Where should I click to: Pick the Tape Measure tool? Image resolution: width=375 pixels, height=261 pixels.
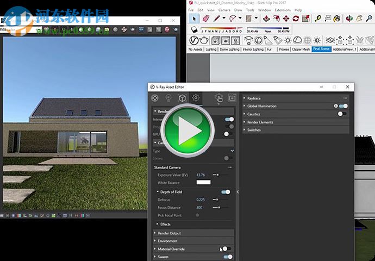coord(317,18)
